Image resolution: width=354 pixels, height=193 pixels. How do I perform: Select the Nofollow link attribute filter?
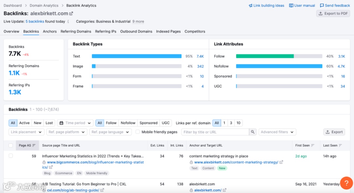tap(128, 123)
